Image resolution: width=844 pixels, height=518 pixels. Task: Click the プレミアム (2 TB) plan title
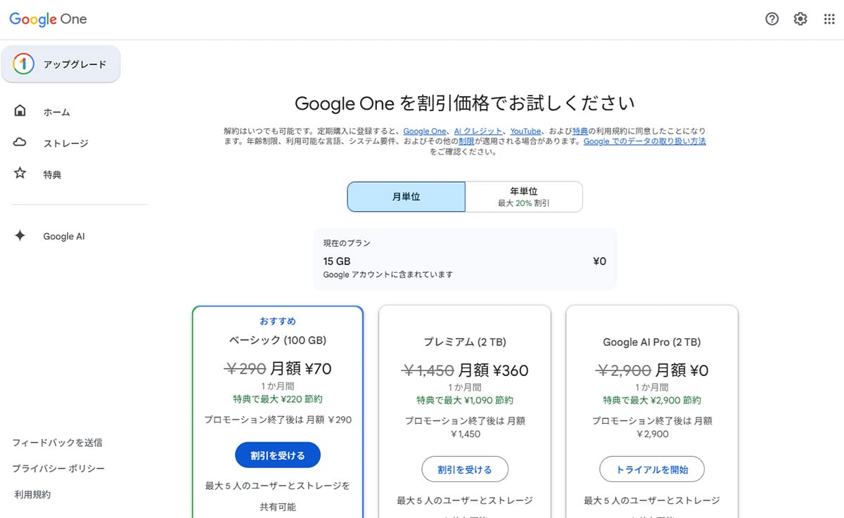(465, 342)
